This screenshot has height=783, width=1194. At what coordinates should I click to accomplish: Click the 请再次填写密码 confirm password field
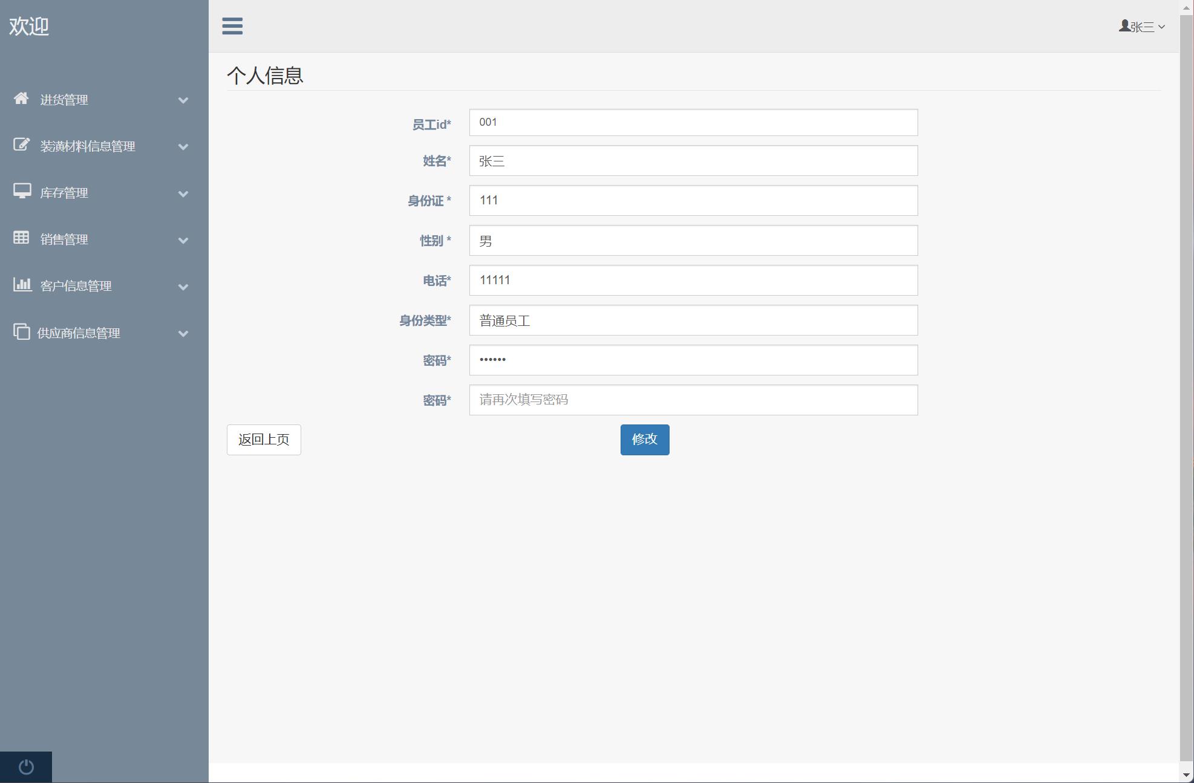pyautogui.click(x=693, y=400)
